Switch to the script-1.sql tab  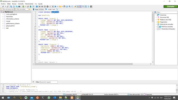pyautogui.click(x=50, y=9)
